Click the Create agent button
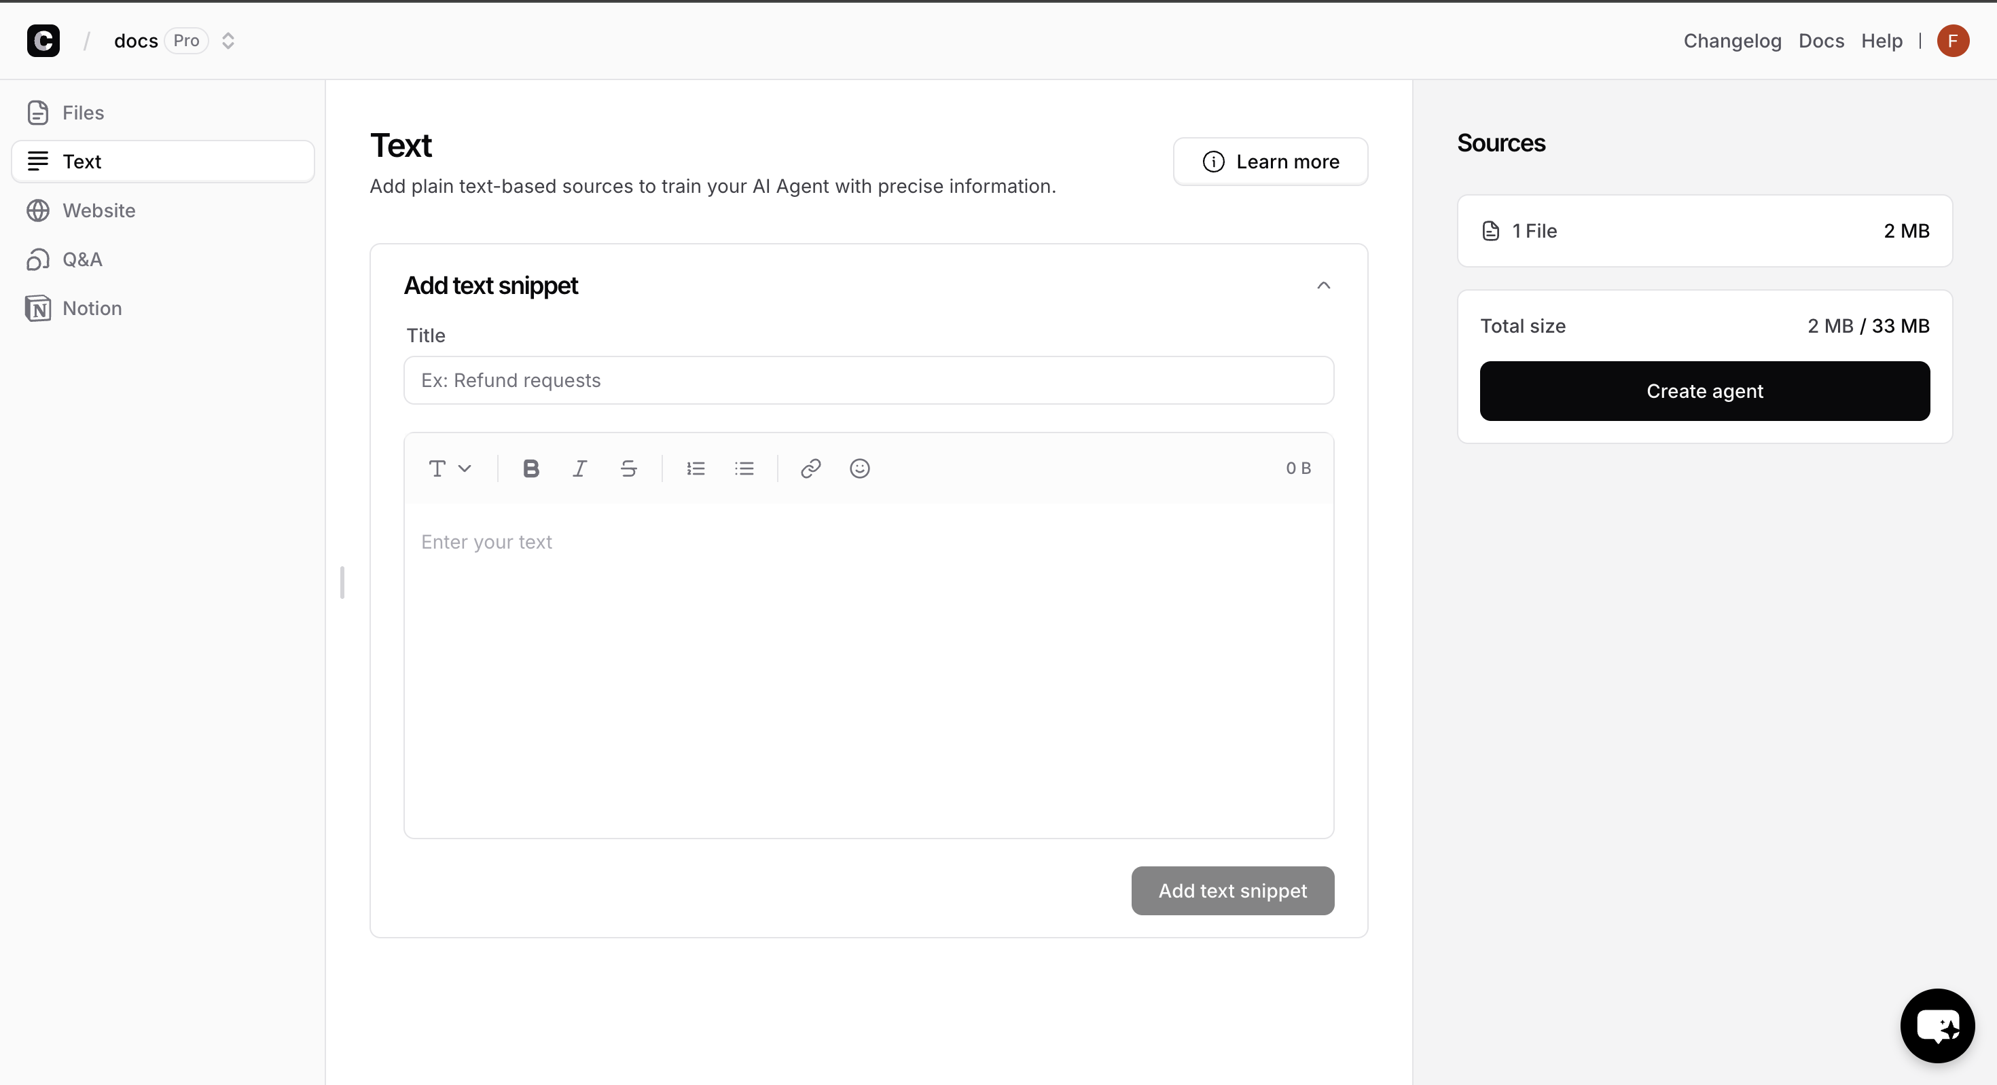This screenshot has height=1085, width=1997. [x=1704, y=390]
